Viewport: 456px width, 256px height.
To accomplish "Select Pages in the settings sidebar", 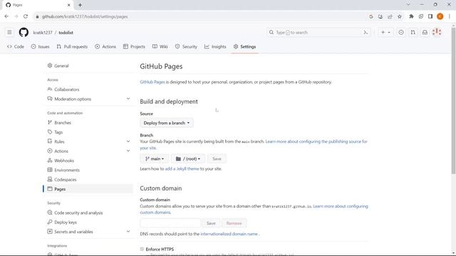I will pos(88,189).
